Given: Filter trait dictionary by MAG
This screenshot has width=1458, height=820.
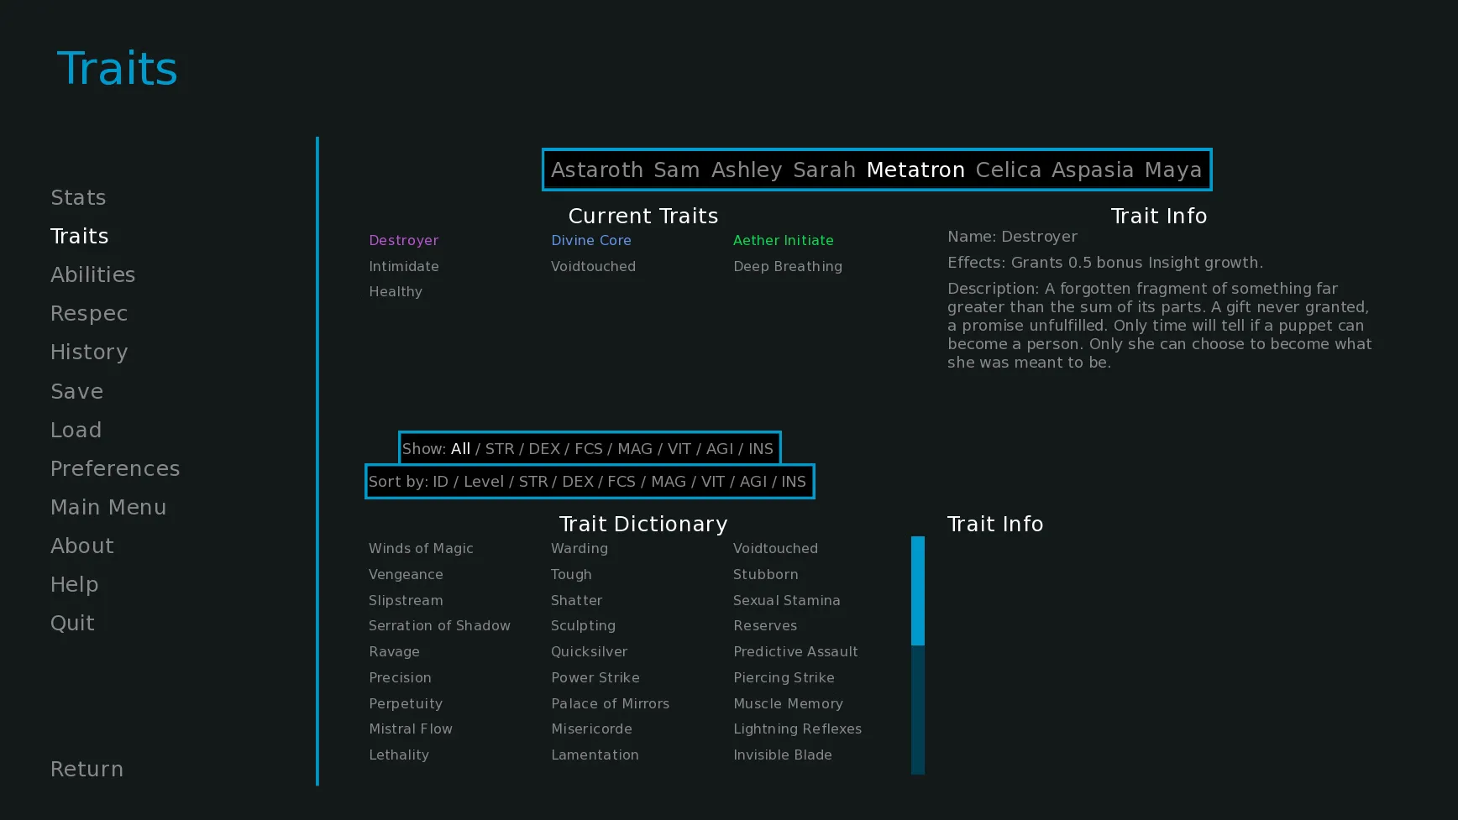Looking at the screenshot, I should pyautogui.click(x=634, y=449).
